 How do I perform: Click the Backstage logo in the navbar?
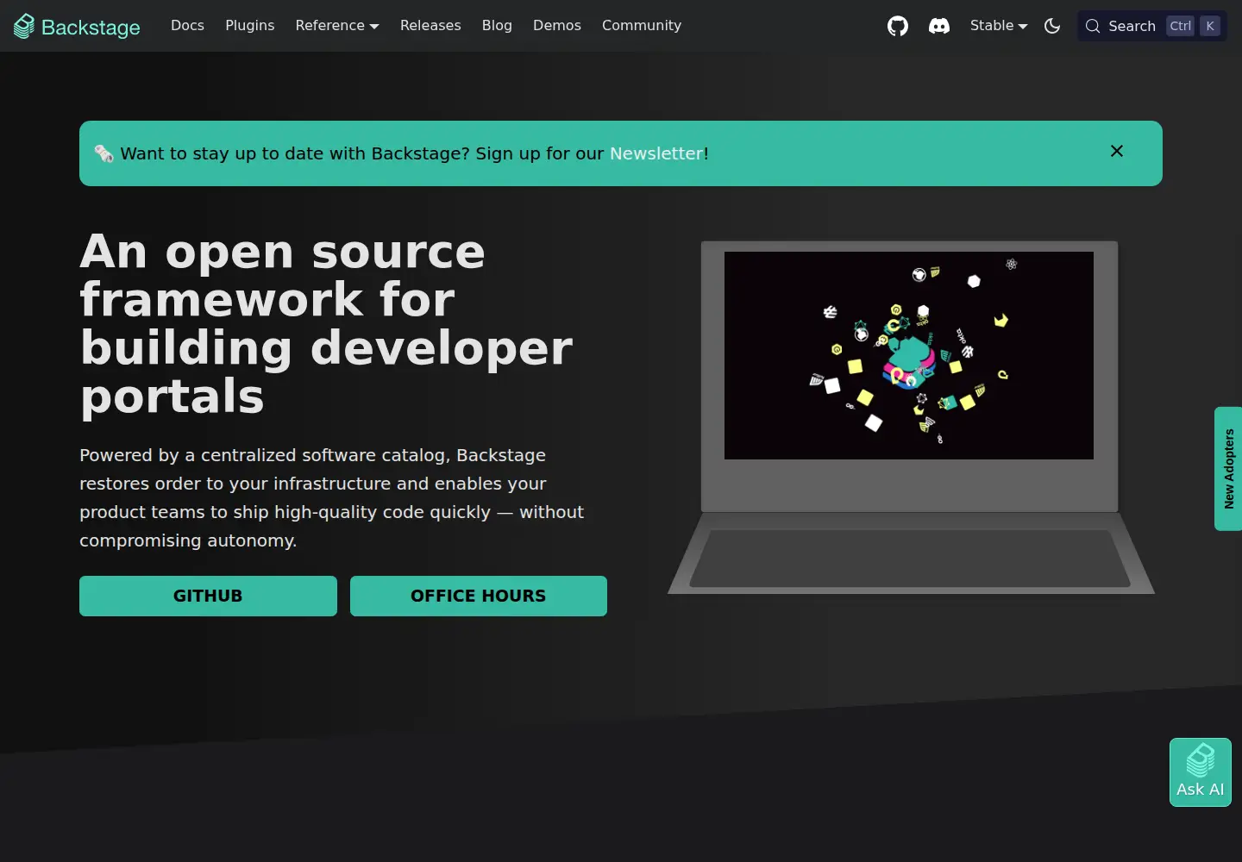click(x=77, y=26)
